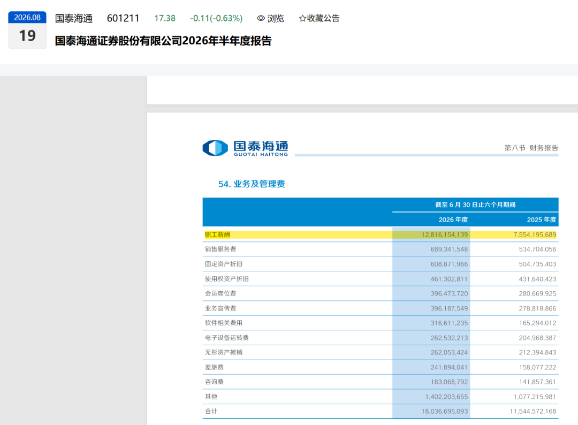Click the value 241,894,041
This screenshot has height=425, width=578.
point(449,368)
